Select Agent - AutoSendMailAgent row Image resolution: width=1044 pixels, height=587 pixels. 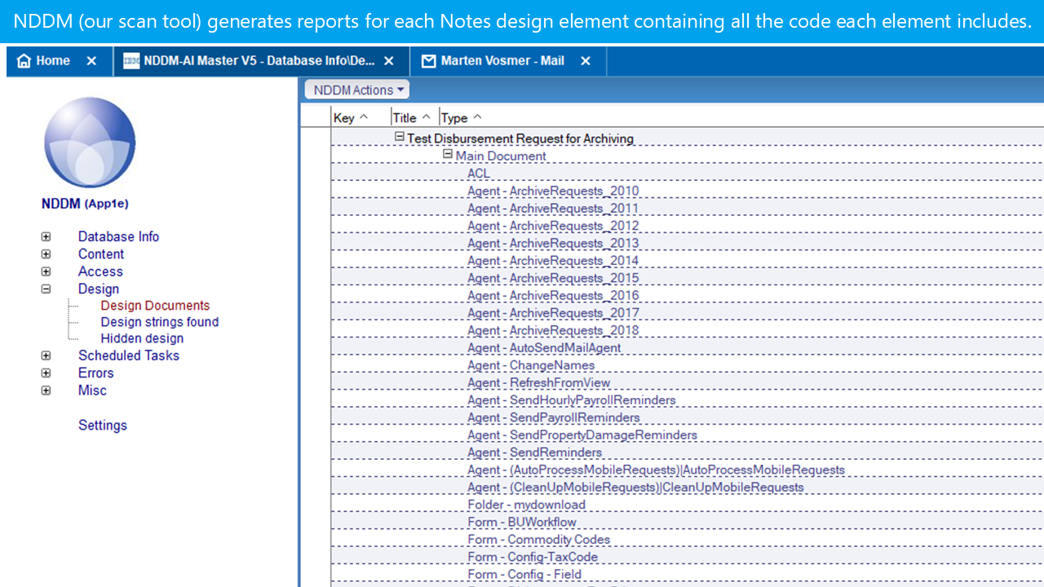544,348
